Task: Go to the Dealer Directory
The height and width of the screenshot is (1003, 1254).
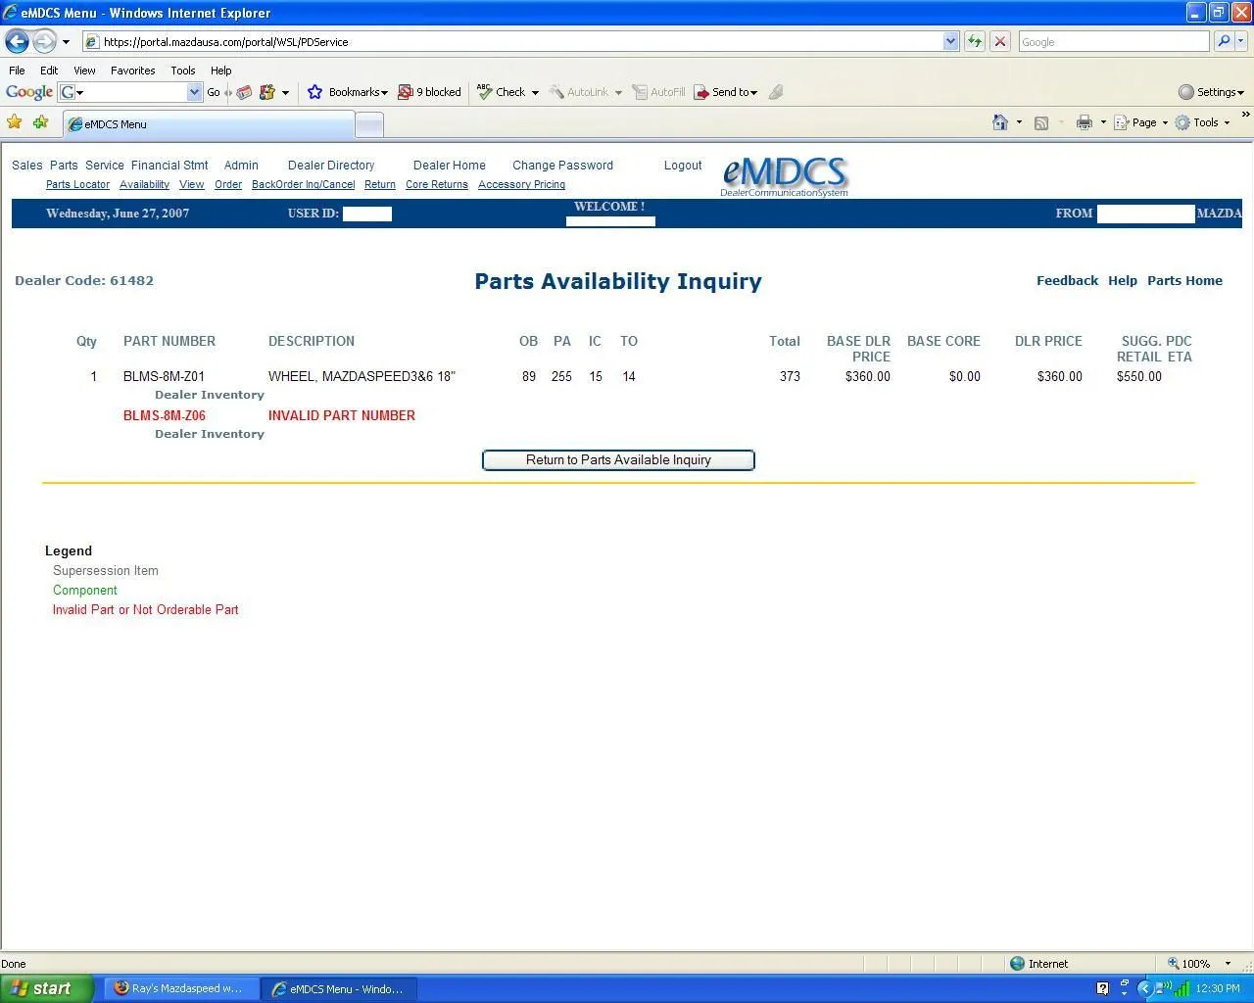Action: point(331,166)
